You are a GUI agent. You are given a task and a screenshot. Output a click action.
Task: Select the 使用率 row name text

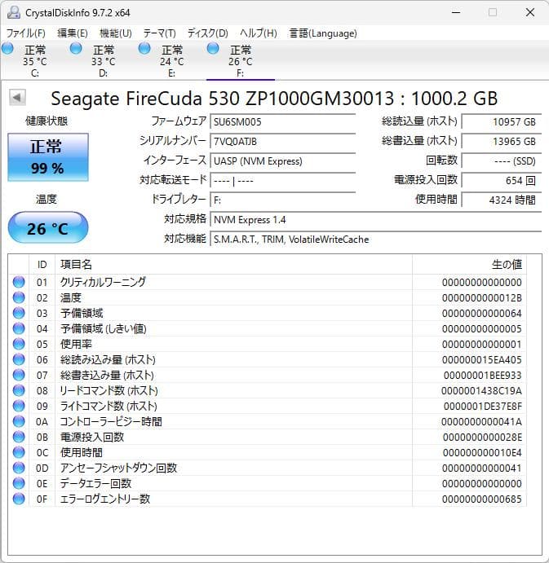[x=76, y=344]
